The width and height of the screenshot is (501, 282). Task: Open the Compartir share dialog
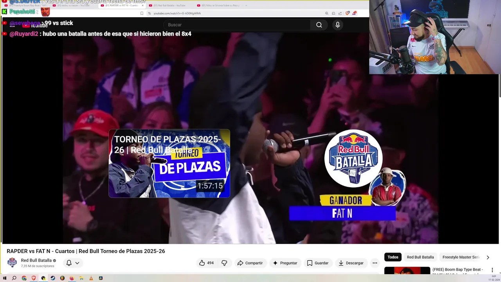coord(250,263)
